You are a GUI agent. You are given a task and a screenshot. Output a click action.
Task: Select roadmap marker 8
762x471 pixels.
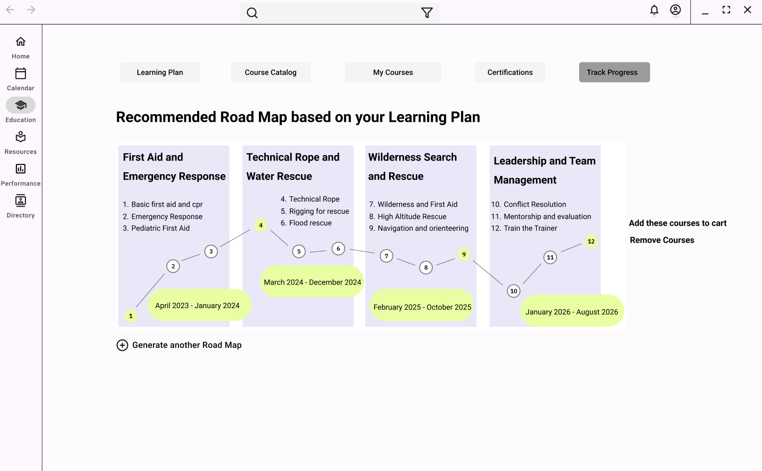[x=426, y=267]
